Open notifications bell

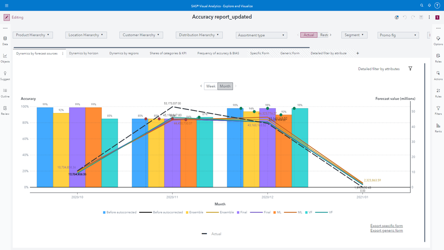point(429,6)
